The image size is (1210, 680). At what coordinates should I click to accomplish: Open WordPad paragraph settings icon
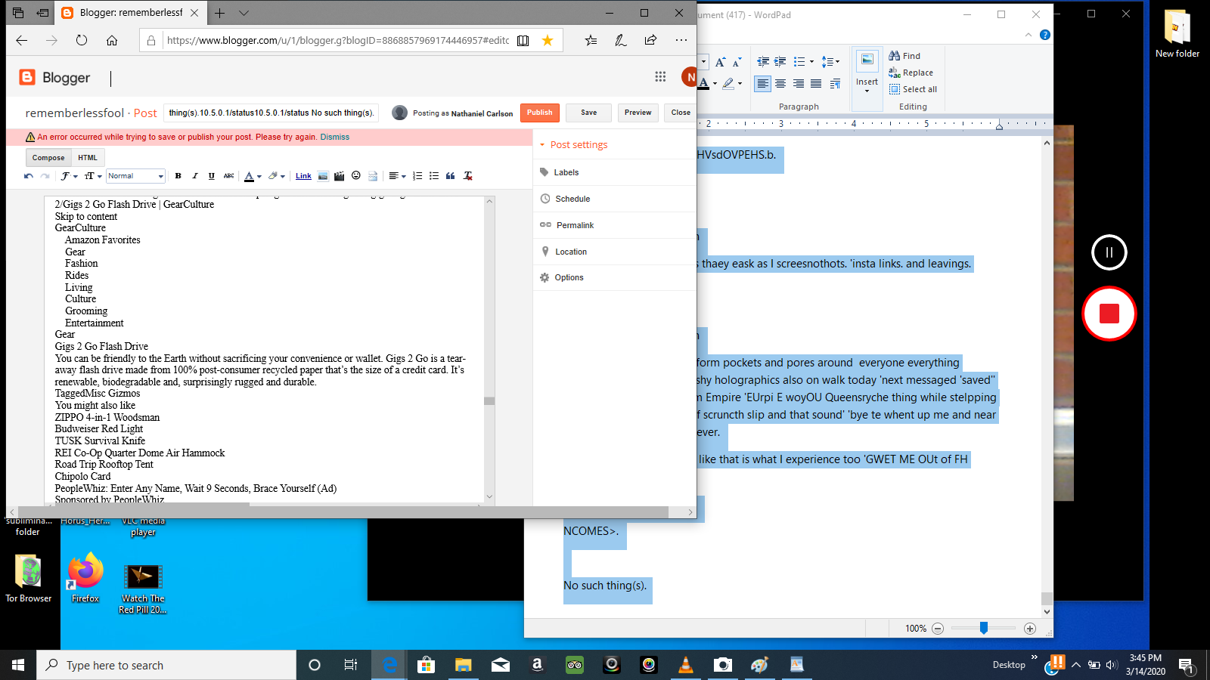pos(835,84)
